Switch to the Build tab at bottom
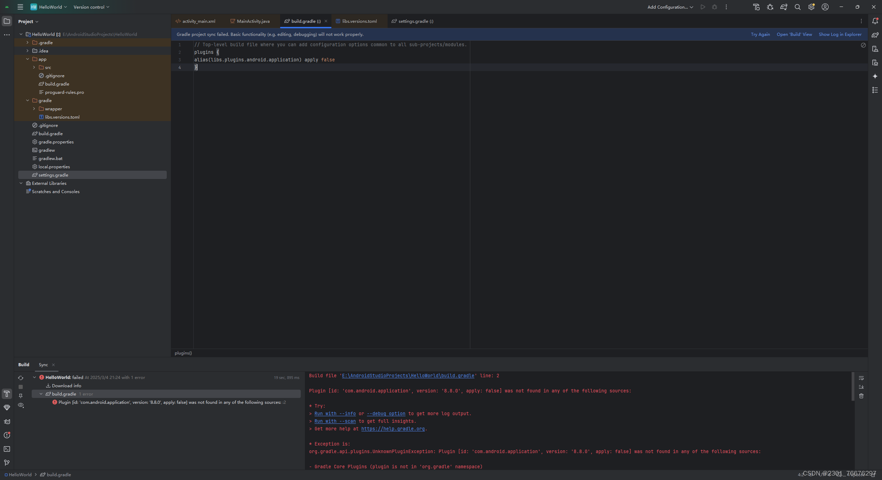Image resolution: width=882 pixels, height=480 pixels. coord(24,364)
